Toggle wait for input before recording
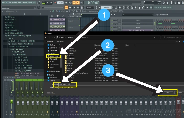Screen dimensions: 184x118 tap(70, 3)
